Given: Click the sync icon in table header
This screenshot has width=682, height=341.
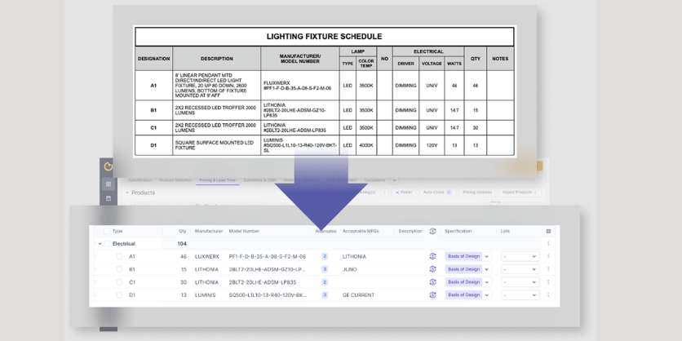Looking at the screenshot, I should click(432, 231).
